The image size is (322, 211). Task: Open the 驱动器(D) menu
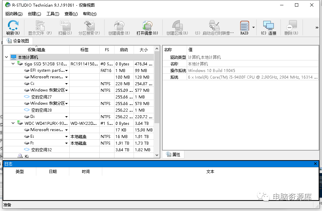(14, 14)
